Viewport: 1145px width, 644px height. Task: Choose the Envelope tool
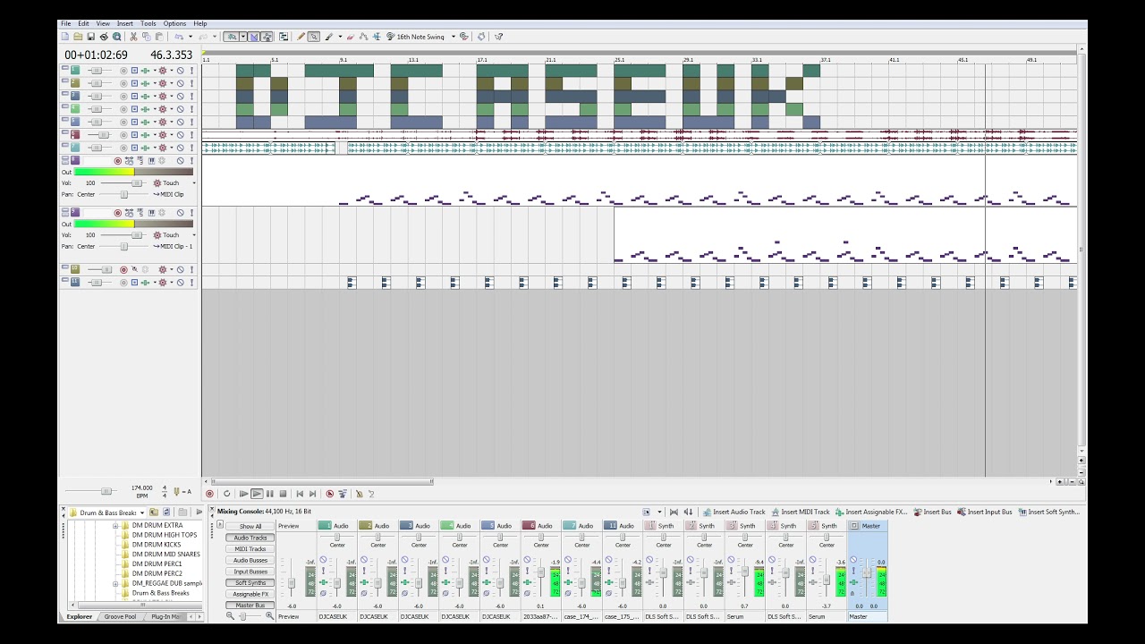pos(363,37)
